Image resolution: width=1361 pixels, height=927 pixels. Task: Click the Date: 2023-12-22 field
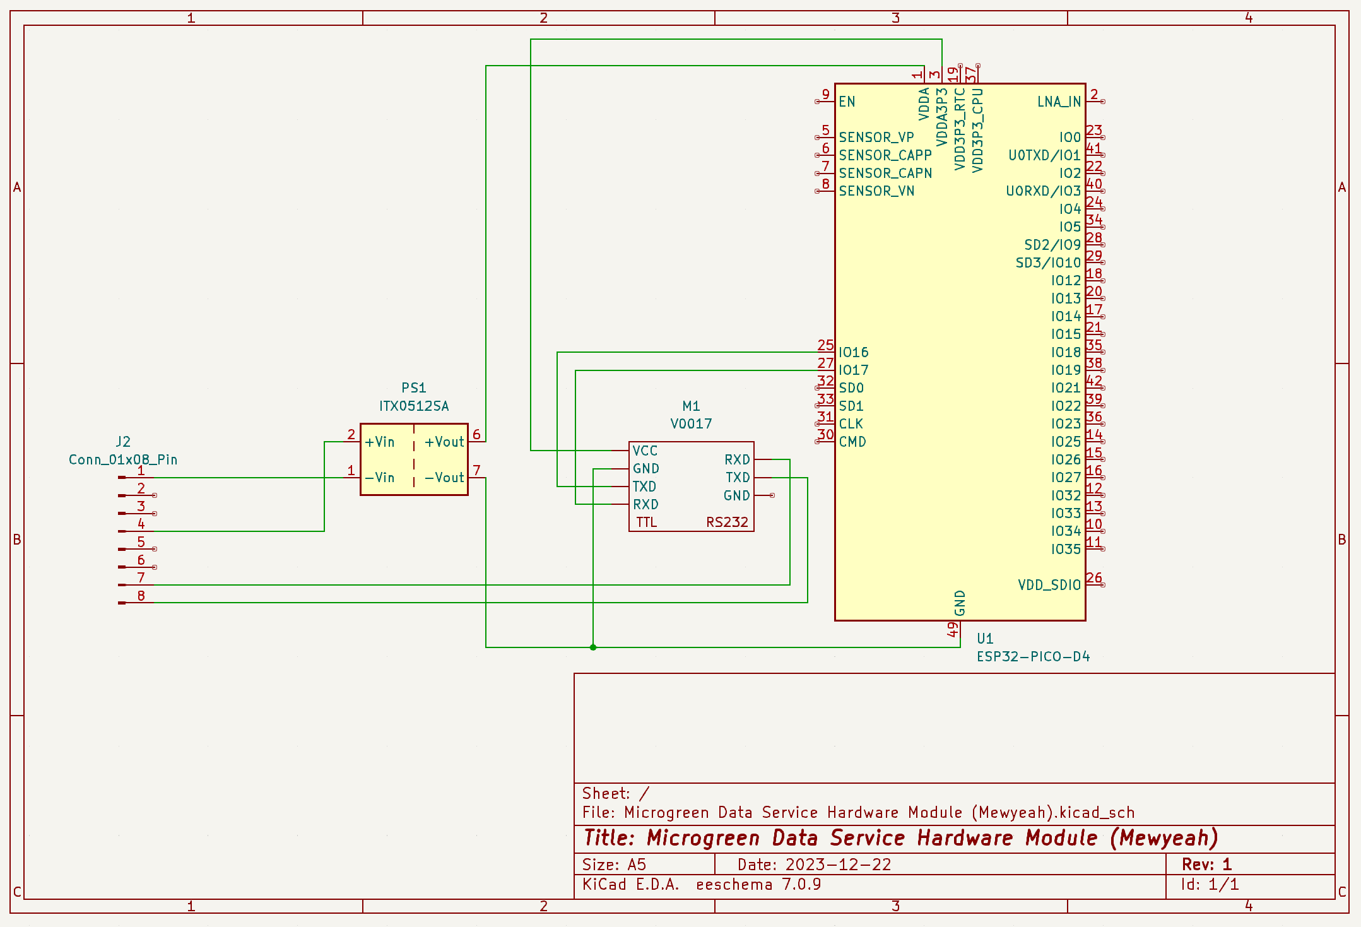point(814,865)
